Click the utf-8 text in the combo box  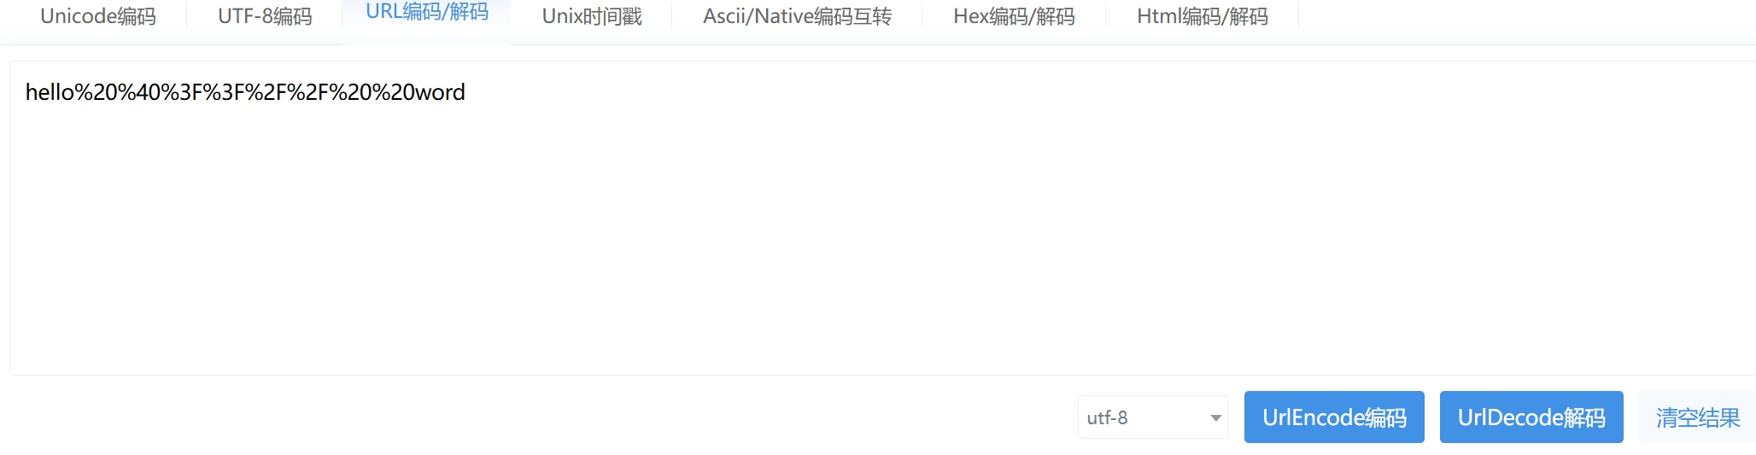1107,418
